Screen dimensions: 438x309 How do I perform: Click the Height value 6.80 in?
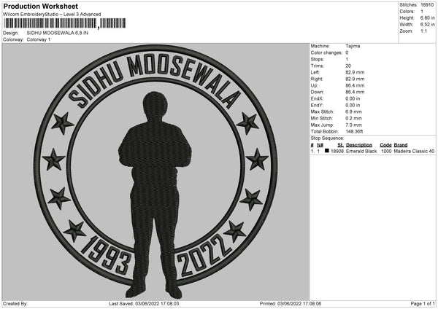coord(427,17)
